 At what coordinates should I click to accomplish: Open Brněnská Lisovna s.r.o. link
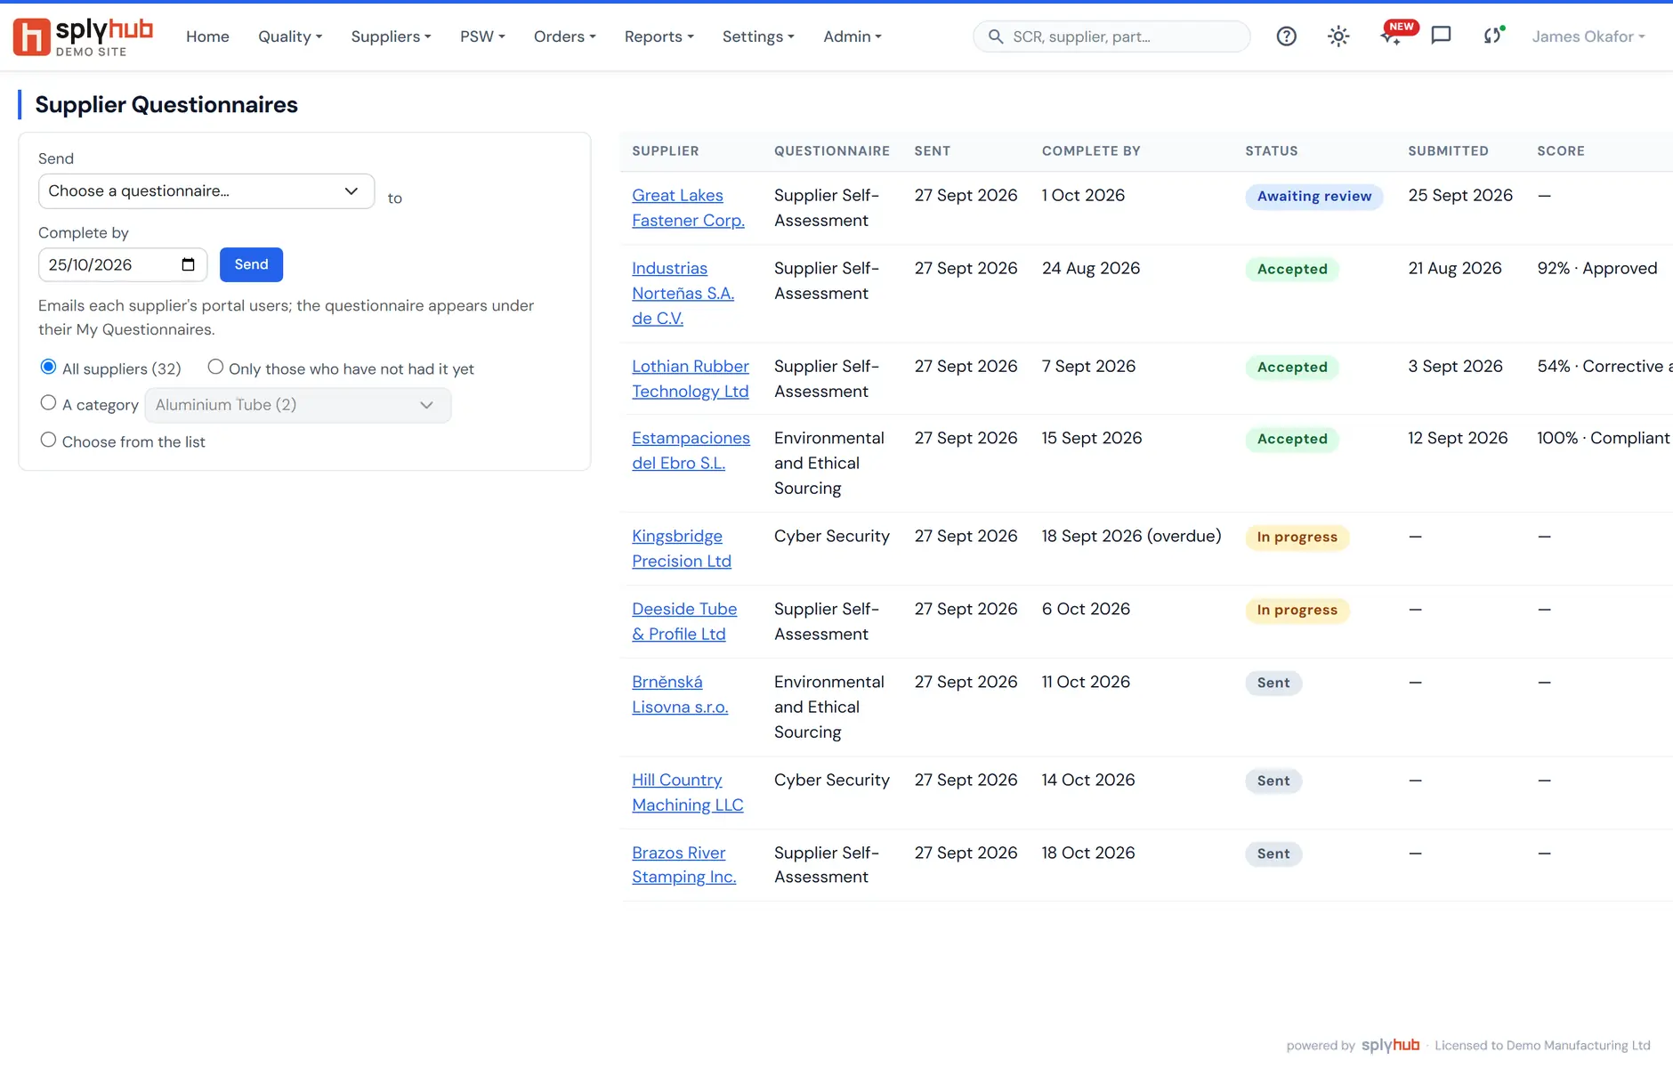click(680, 694)
